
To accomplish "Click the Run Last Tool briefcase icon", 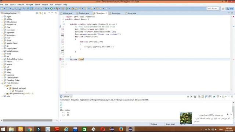I will tap(57, 8).
